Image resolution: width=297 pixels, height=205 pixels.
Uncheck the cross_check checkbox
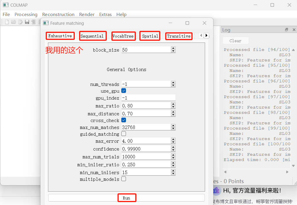click(124, 120)
